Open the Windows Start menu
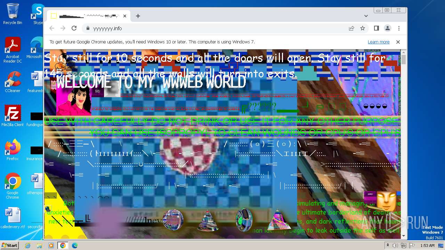Screen dimensions: 445x250 pyautogui.click(x=9, y=245)
